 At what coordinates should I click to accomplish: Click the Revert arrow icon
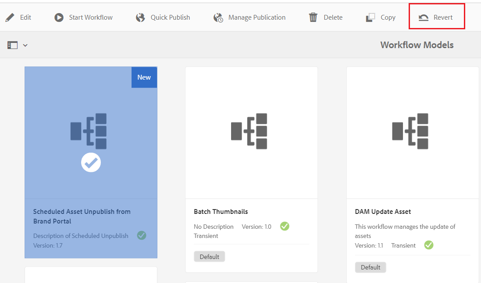pyautogui.click(x=423, y=17)
